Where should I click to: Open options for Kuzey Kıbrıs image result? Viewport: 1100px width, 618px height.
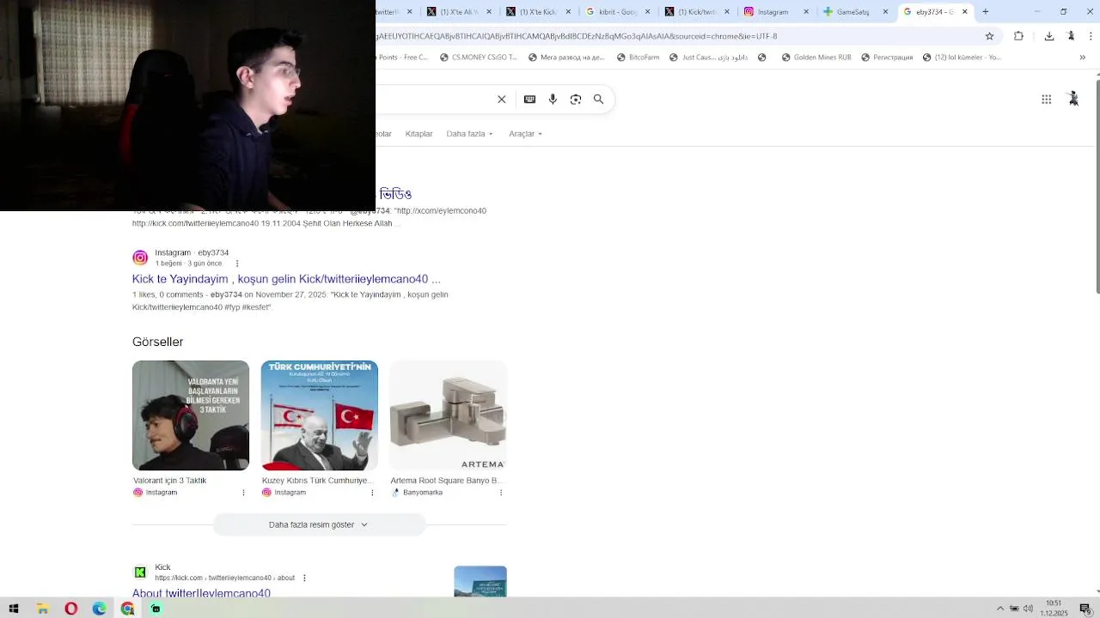[372, 493]
